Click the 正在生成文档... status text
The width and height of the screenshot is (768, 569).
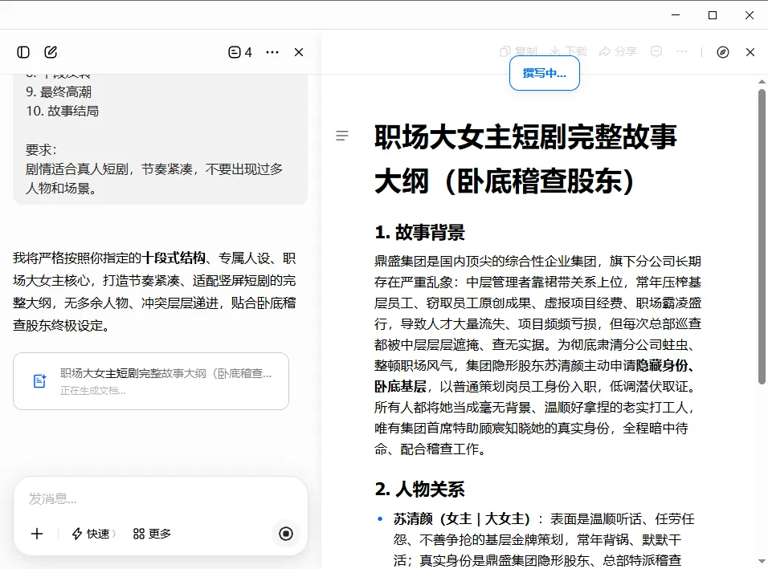92,391
